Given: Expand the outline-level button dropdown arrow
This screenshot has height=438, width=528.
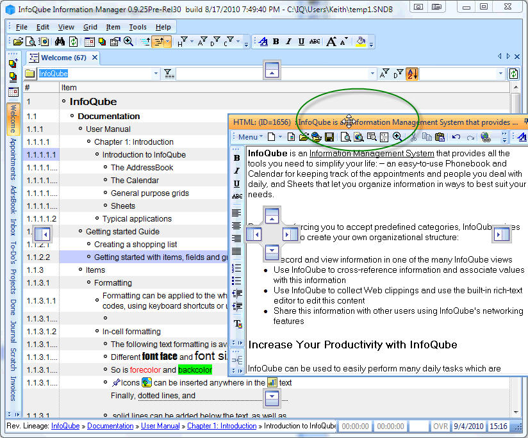Looking at the screenshot, I should 168,42.
